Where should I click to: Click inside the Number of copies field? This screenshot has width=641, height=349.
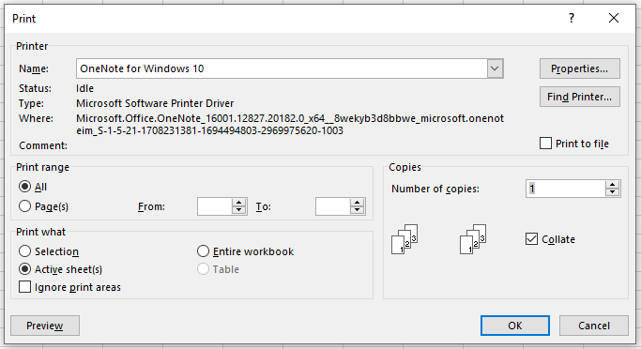566,189
